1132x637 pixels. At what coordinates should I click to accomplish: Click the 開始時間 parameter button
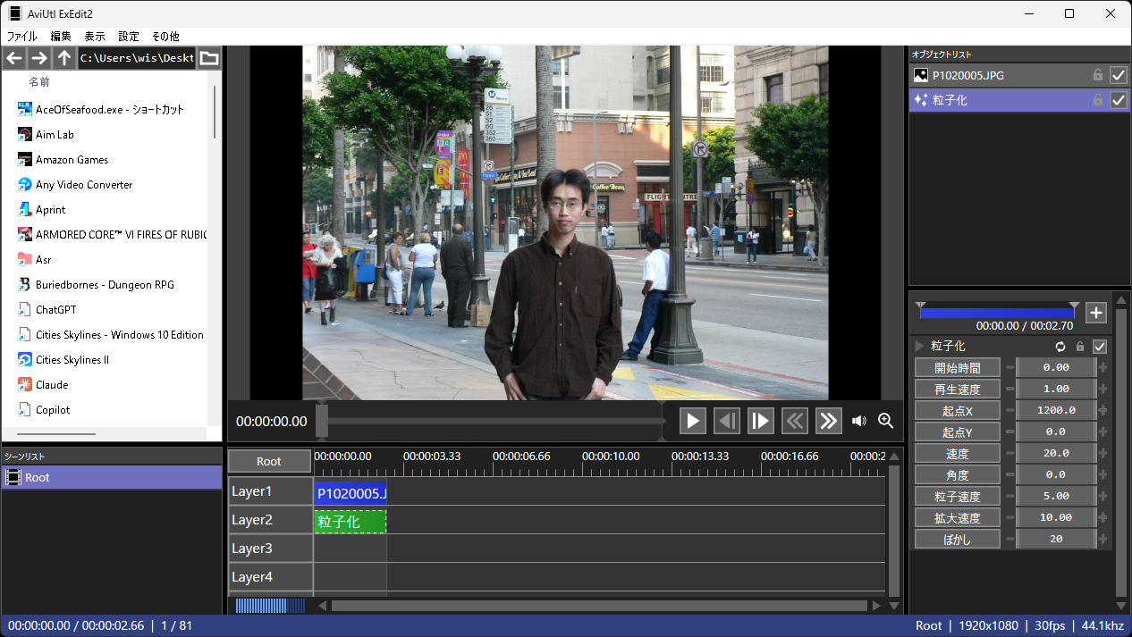[957, 367]
